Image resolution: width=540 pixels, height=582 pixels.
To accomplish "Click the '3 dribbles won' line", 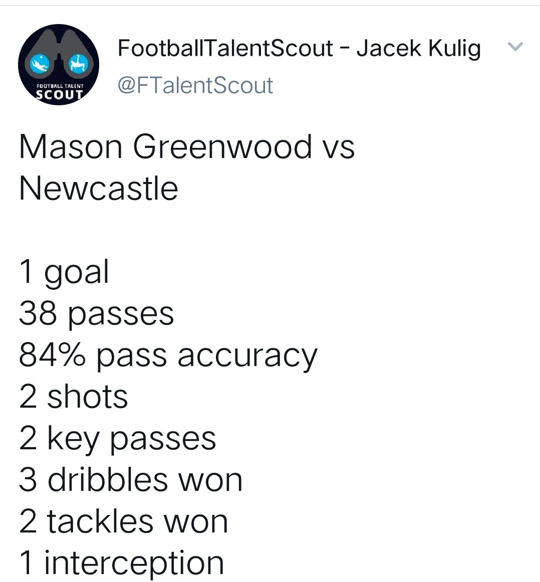I will coord(131,480).
